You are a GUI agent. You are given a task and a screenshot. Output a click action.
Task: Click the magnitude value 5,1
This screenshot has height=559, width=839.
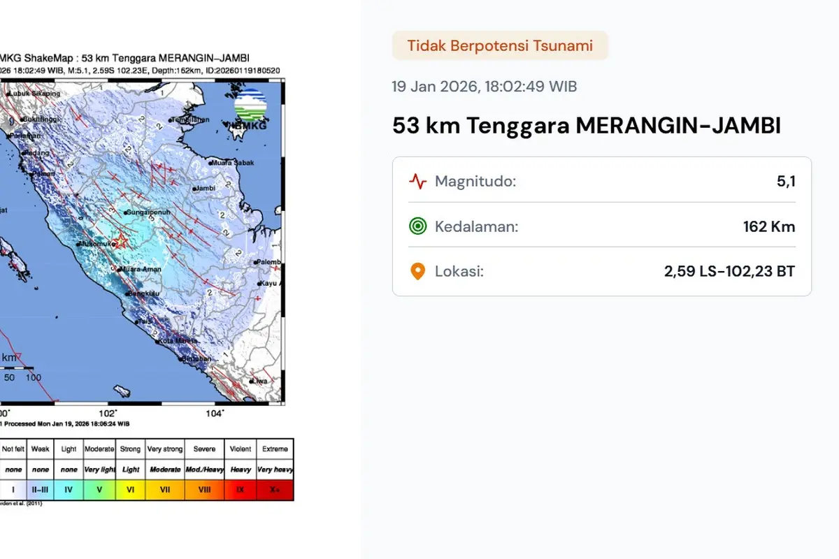pyautogui.click(x=785, y=182)
